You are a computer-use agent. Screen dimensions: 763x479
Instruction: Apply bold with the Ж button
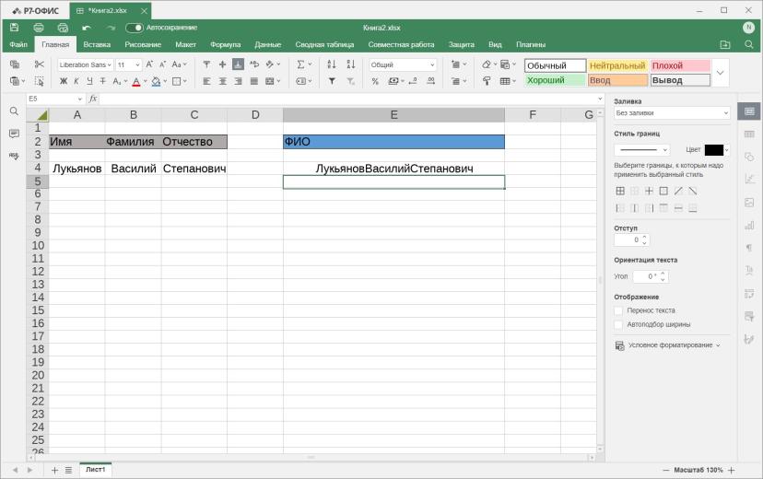(x=64, y=81)
